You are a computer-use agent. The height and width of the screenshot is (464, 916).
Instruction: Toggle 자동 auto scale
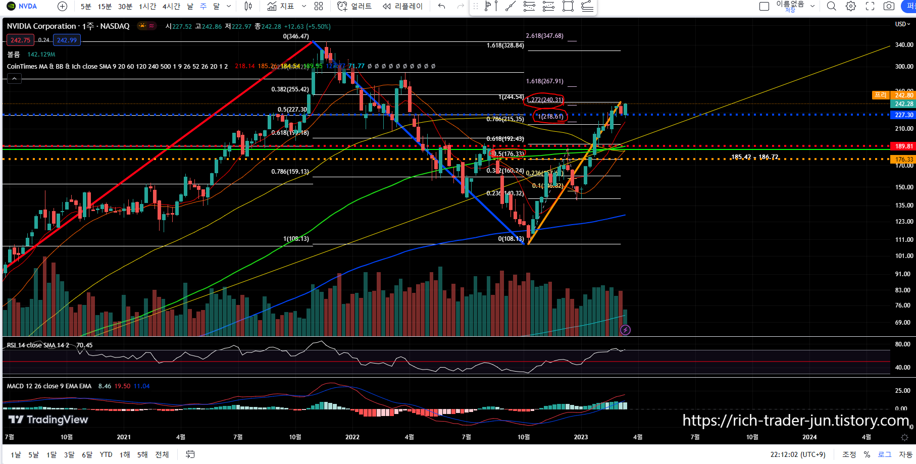(x=906, y=454)
